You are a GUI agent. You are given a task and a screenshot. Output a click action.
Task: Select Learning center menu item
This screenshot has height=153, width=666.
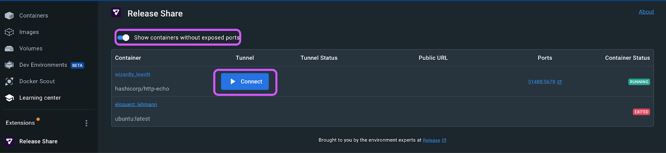pyautogui.click(x=40, y=98)
